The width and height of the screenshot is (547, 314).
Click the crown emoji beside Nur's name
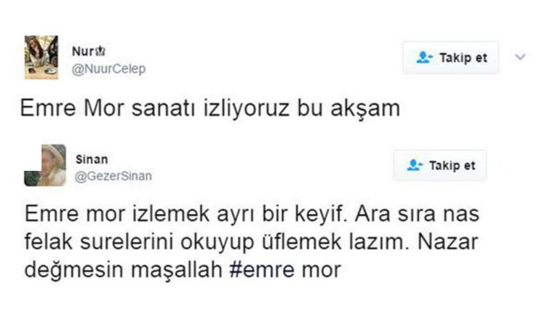tap(100, 52)
